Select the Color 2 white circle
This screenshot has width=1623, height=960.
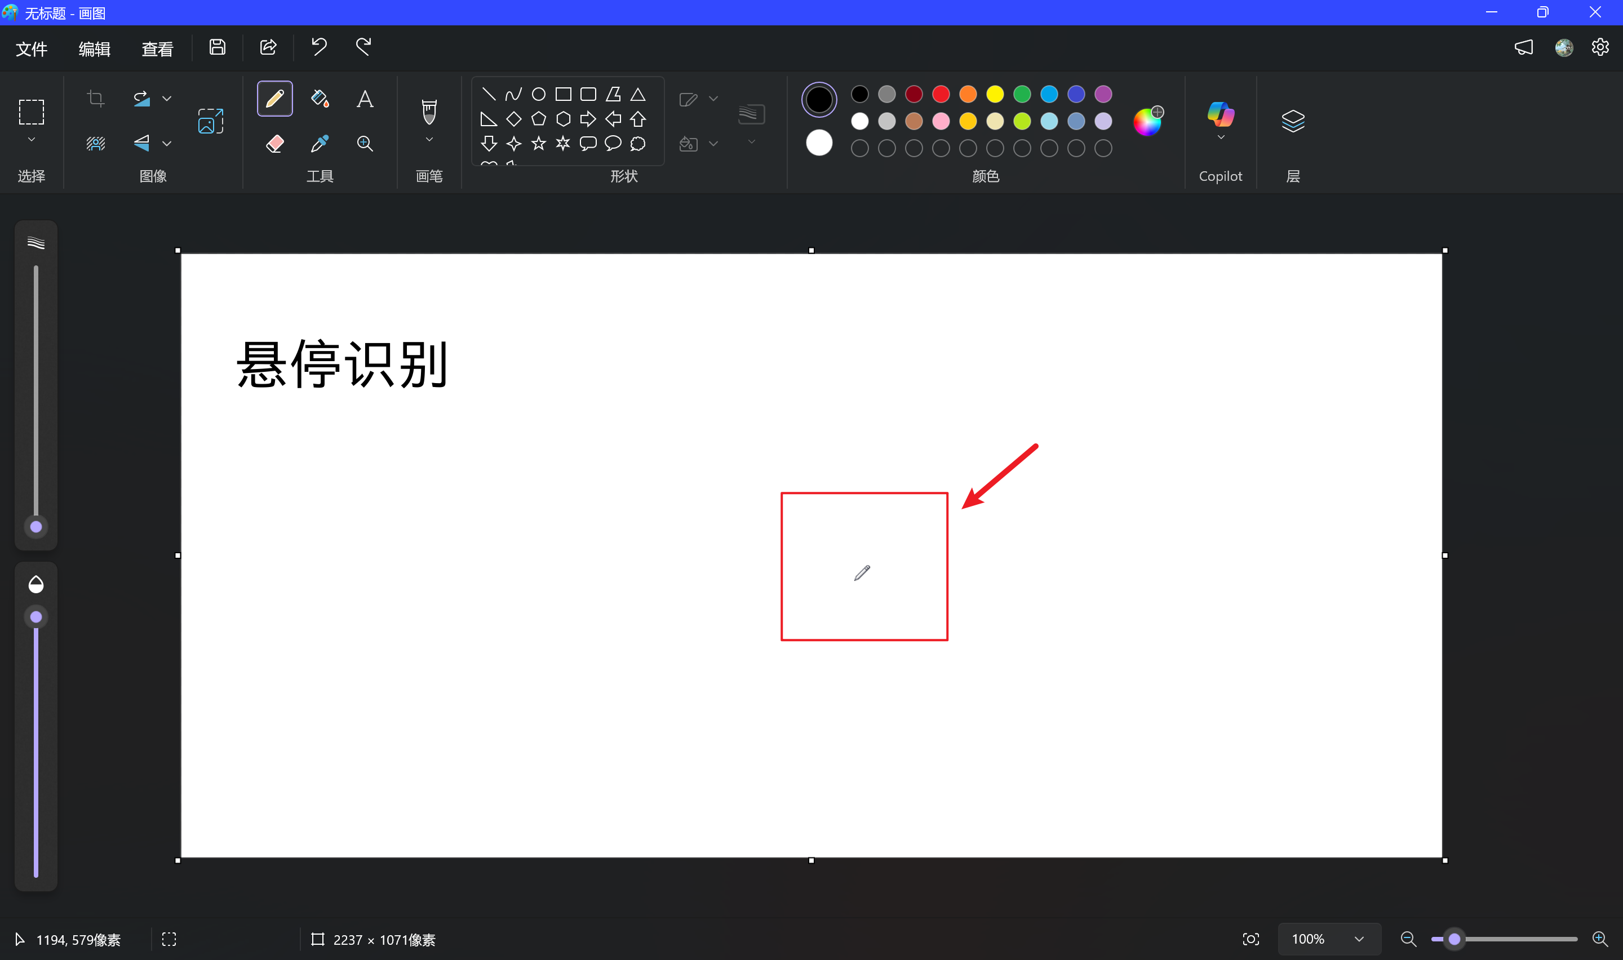819,143
